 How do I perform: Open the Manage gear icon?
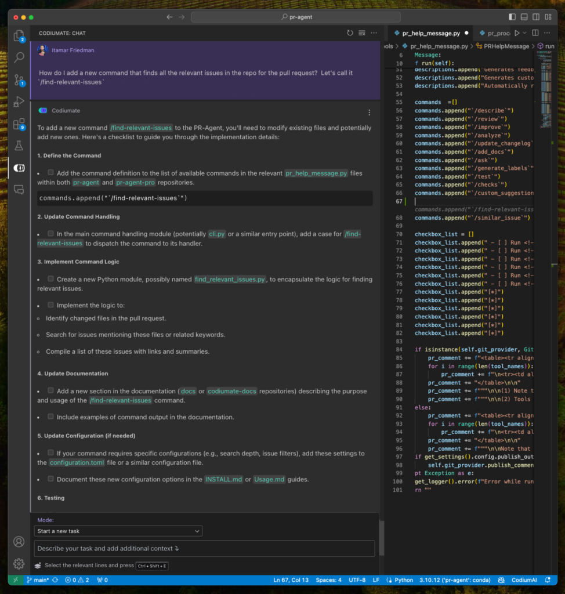click(19, 564)
